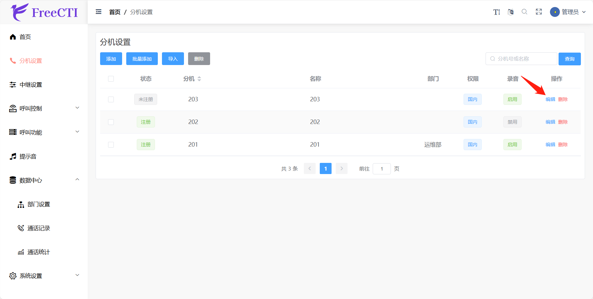593x299 pixels.
Task: Select the checkbox for extension 203
Action: (x=111, y=99)
